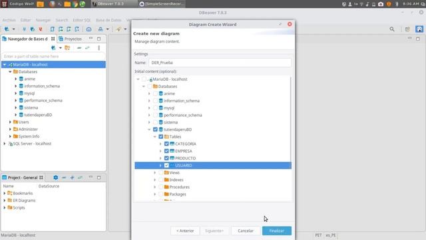The width and height of the screenshot is (426, 240).
Task: Toggle the anime database checkbox in wizard
Action: [x=155, y=93]
